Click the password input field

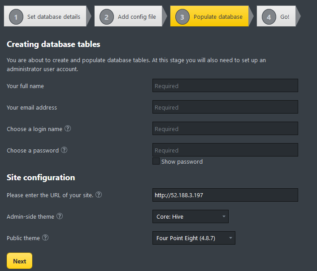click(x=225, y=150)
